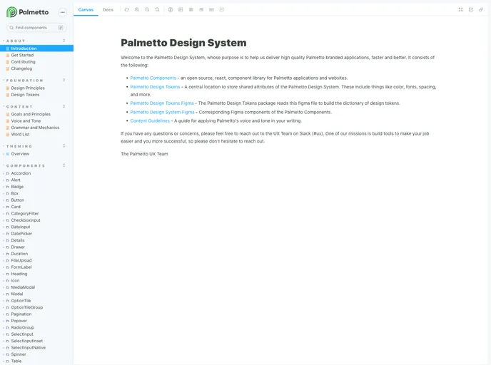The width and height of the screenshot is (491, 365).
Task: Collapse the Foundation section
Action: [x=64, y=81]
